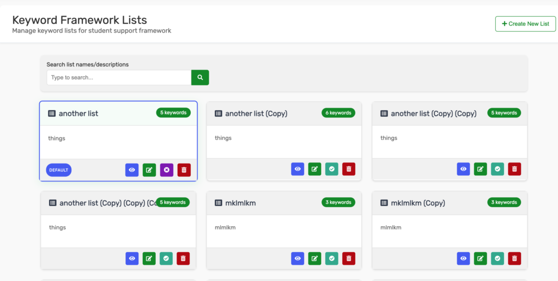Click the Create New List button
Image resolution: width=558 pixels, height=281 pixels.
click(x=525, y=24)
